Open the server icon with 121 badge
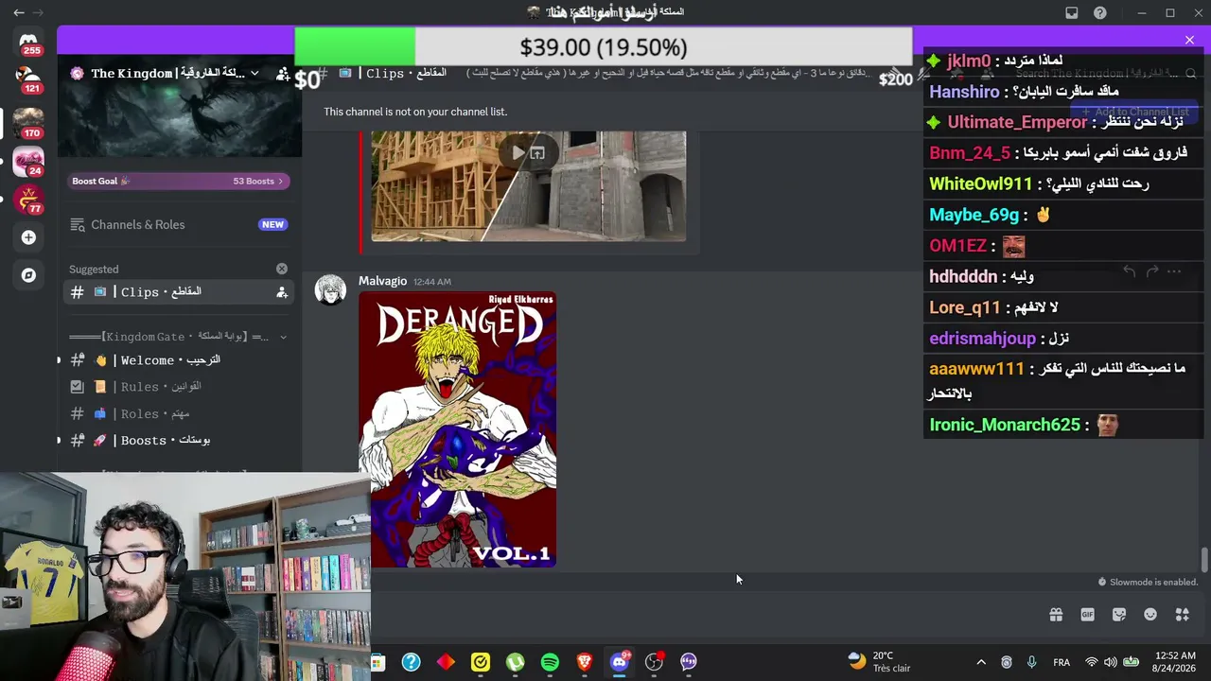 click(x=28, y=79)
